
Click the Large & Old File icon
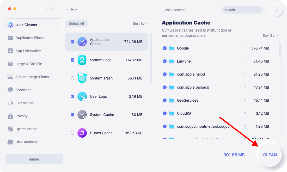10,64
